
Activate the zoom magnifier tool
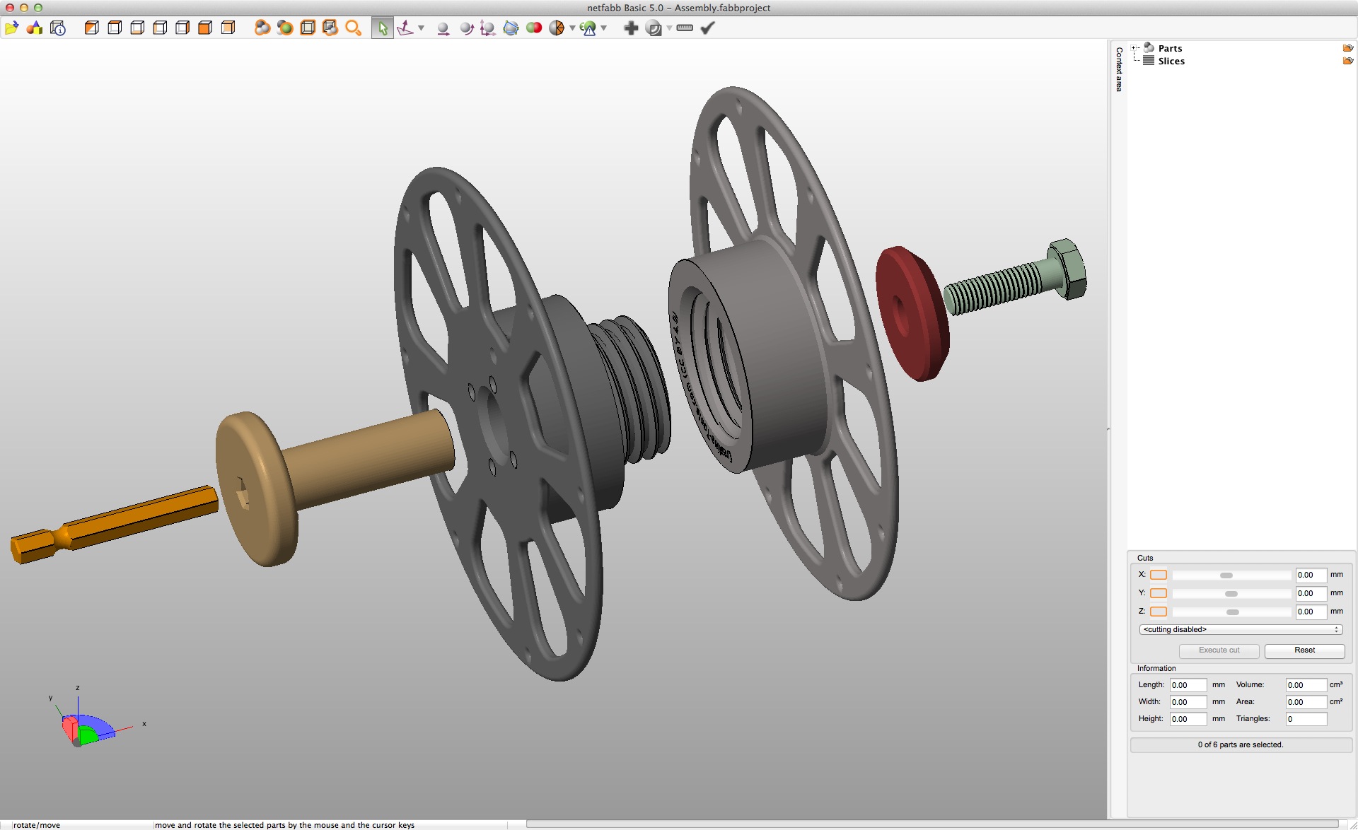[x=353, y=28]
